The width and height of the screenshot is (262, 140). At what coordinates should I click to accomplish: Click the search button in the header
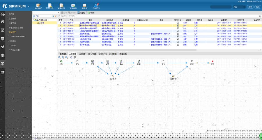click(250, 7)
